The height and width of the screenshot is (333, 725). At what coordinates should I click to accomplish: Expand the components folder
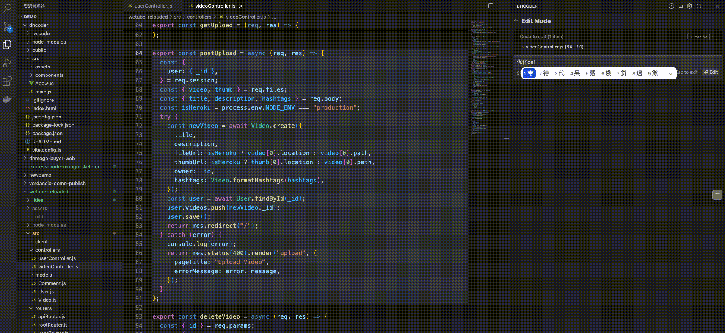tap(31, 75)
